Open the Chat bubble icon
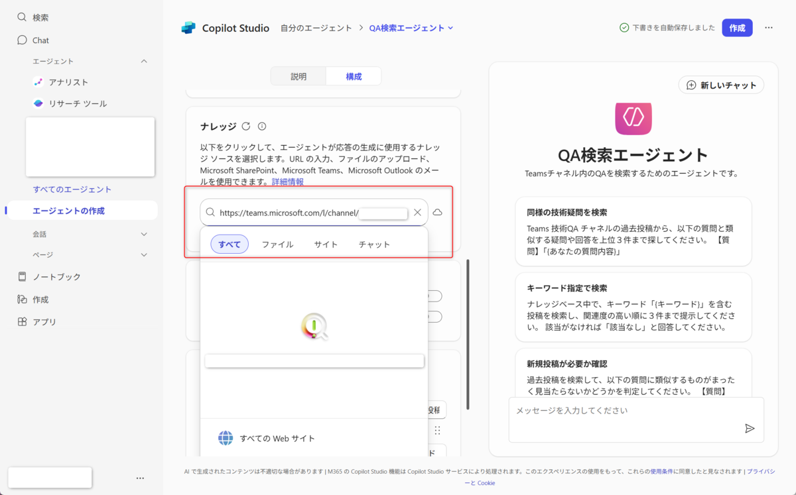This screenshot has height=495, width=796. pos(23,40)
